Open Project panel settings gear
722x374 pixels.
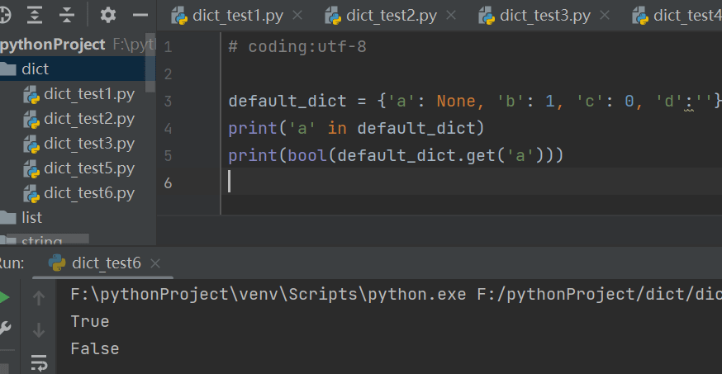click(108, 15)
